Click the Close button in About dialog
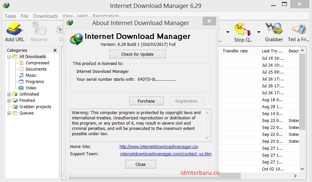The image size is (312, 182). click(140, 164)
